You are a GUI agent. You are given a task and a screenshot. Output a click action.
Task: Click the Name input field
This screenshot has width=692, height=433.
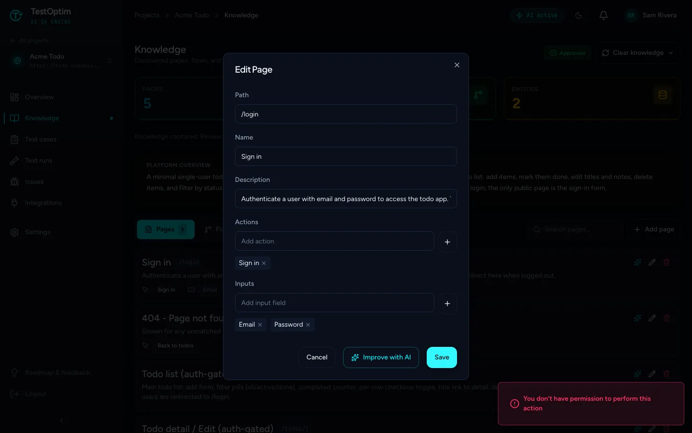[x=346, y=156]
